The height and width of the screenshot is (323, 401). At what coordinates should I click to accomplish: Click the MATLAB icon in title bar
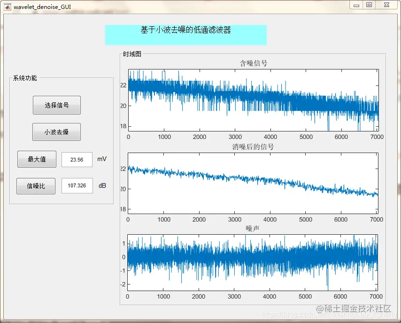tap(8, 7)
